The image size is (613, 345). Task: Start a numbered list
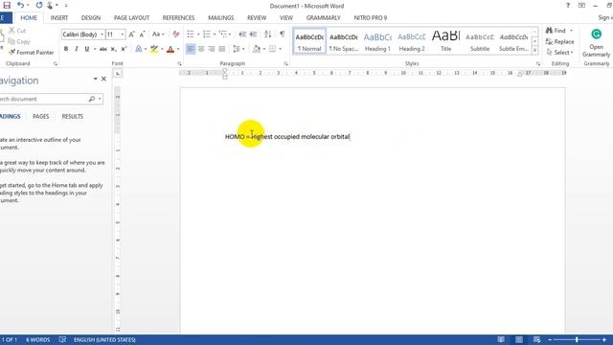(207, 34)
